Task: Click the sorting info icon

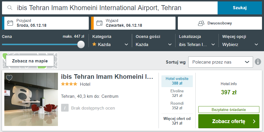Action: pos(258,62)
